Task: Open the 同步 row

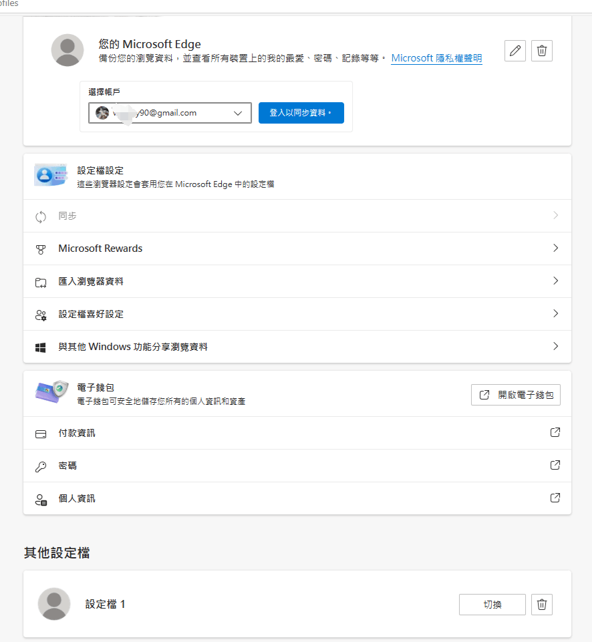Action: point(297,216)
